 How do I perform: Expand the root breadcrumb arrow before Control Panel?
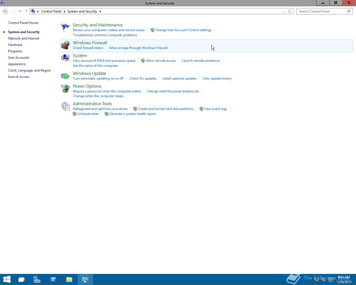[38, 11]
